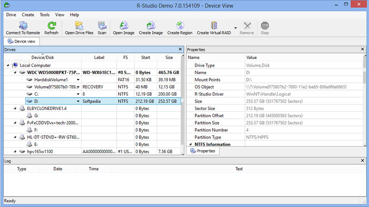
Task: Click the Volume{f75807b0-789 volume icon
Action: [x=30, y=87]
